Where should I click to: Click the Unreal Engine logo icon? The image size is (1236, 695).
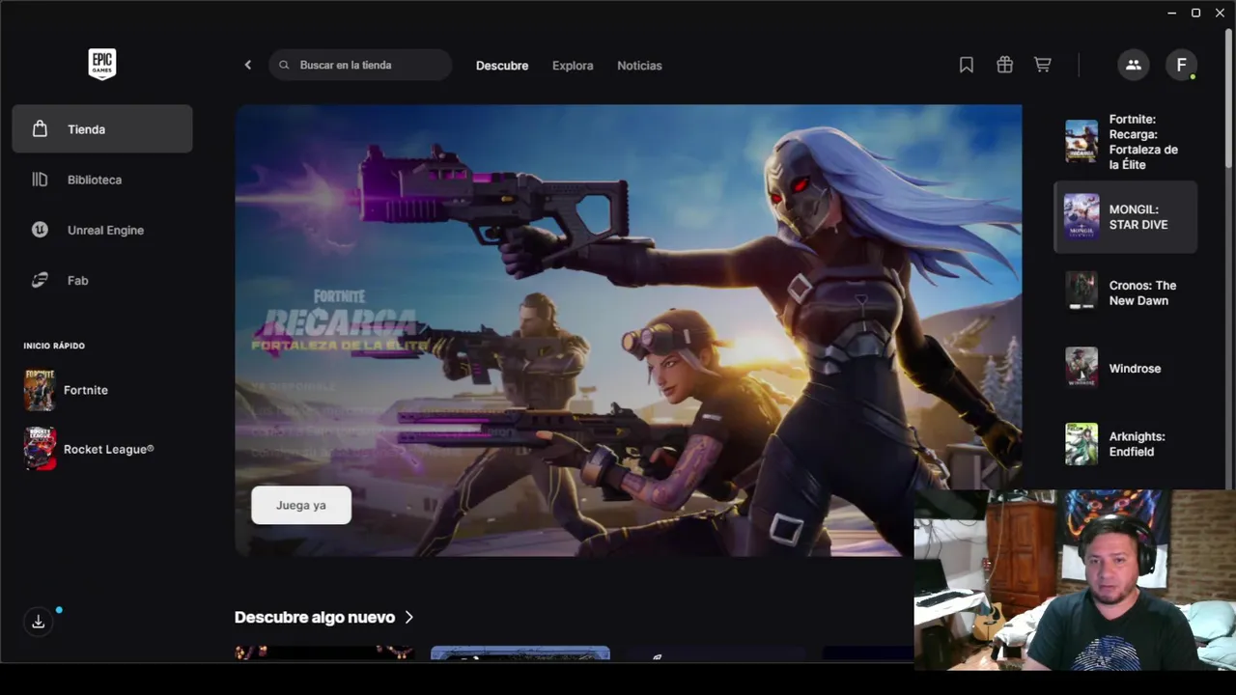tap(40, 230)
